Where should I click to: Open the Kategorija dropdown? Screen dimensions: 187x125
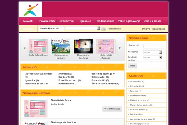[x=153, y=52]
